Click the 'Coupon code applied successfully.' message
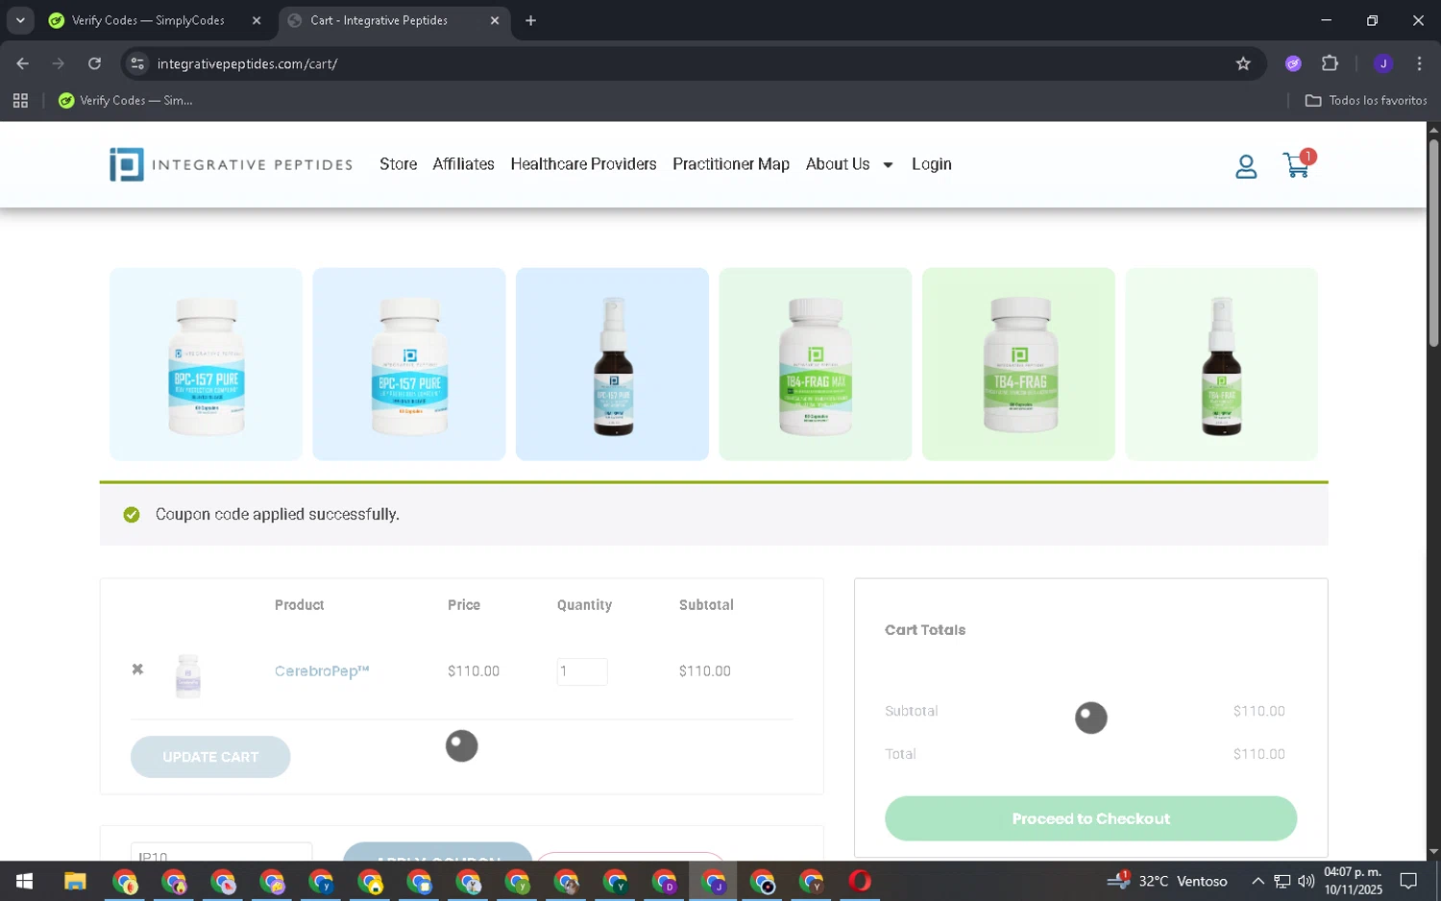Viewport: 1441px width, 901px height. coord(278,514)
